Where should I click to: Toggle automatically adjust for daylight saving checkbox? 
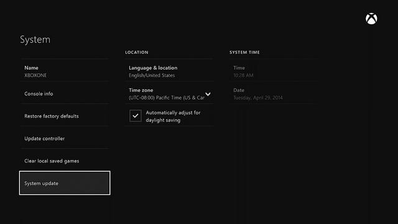pyautogui.click(x=136, y=116)
